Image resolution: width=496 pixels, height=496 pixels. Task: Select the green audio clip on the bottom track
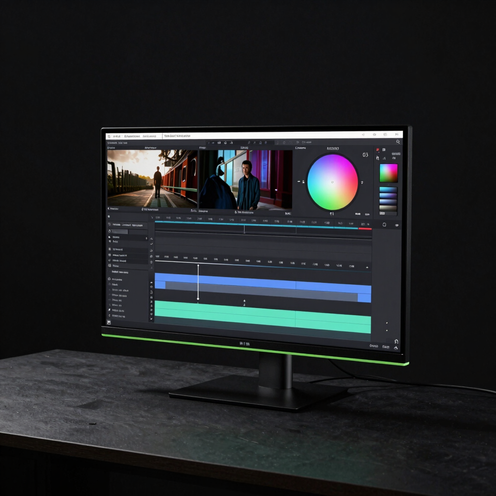coord(263,317)
